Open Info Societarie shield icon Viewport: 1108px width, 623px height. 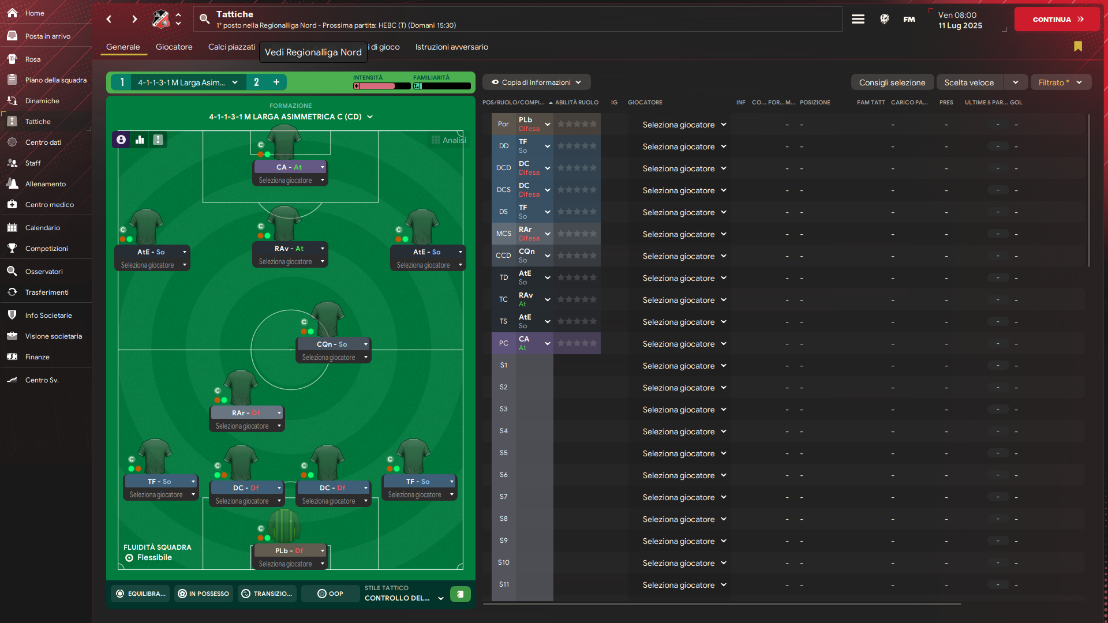pos(12,315)
